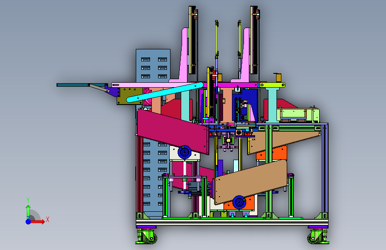Select the right caster wheel
The width and height of the screenshot is (386, 250).
coord(314,238)
